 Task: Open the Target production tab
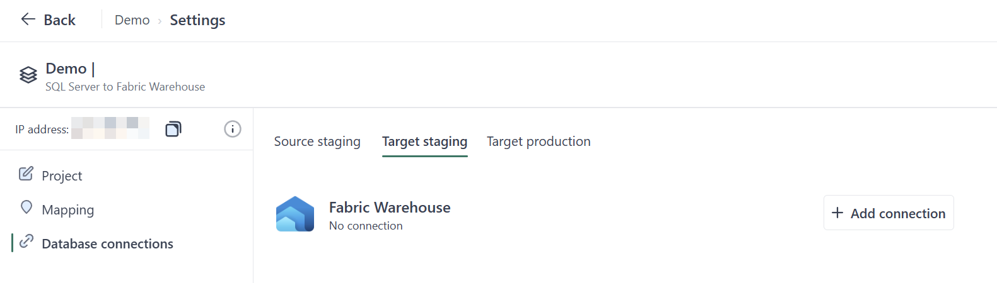(539, 141)
